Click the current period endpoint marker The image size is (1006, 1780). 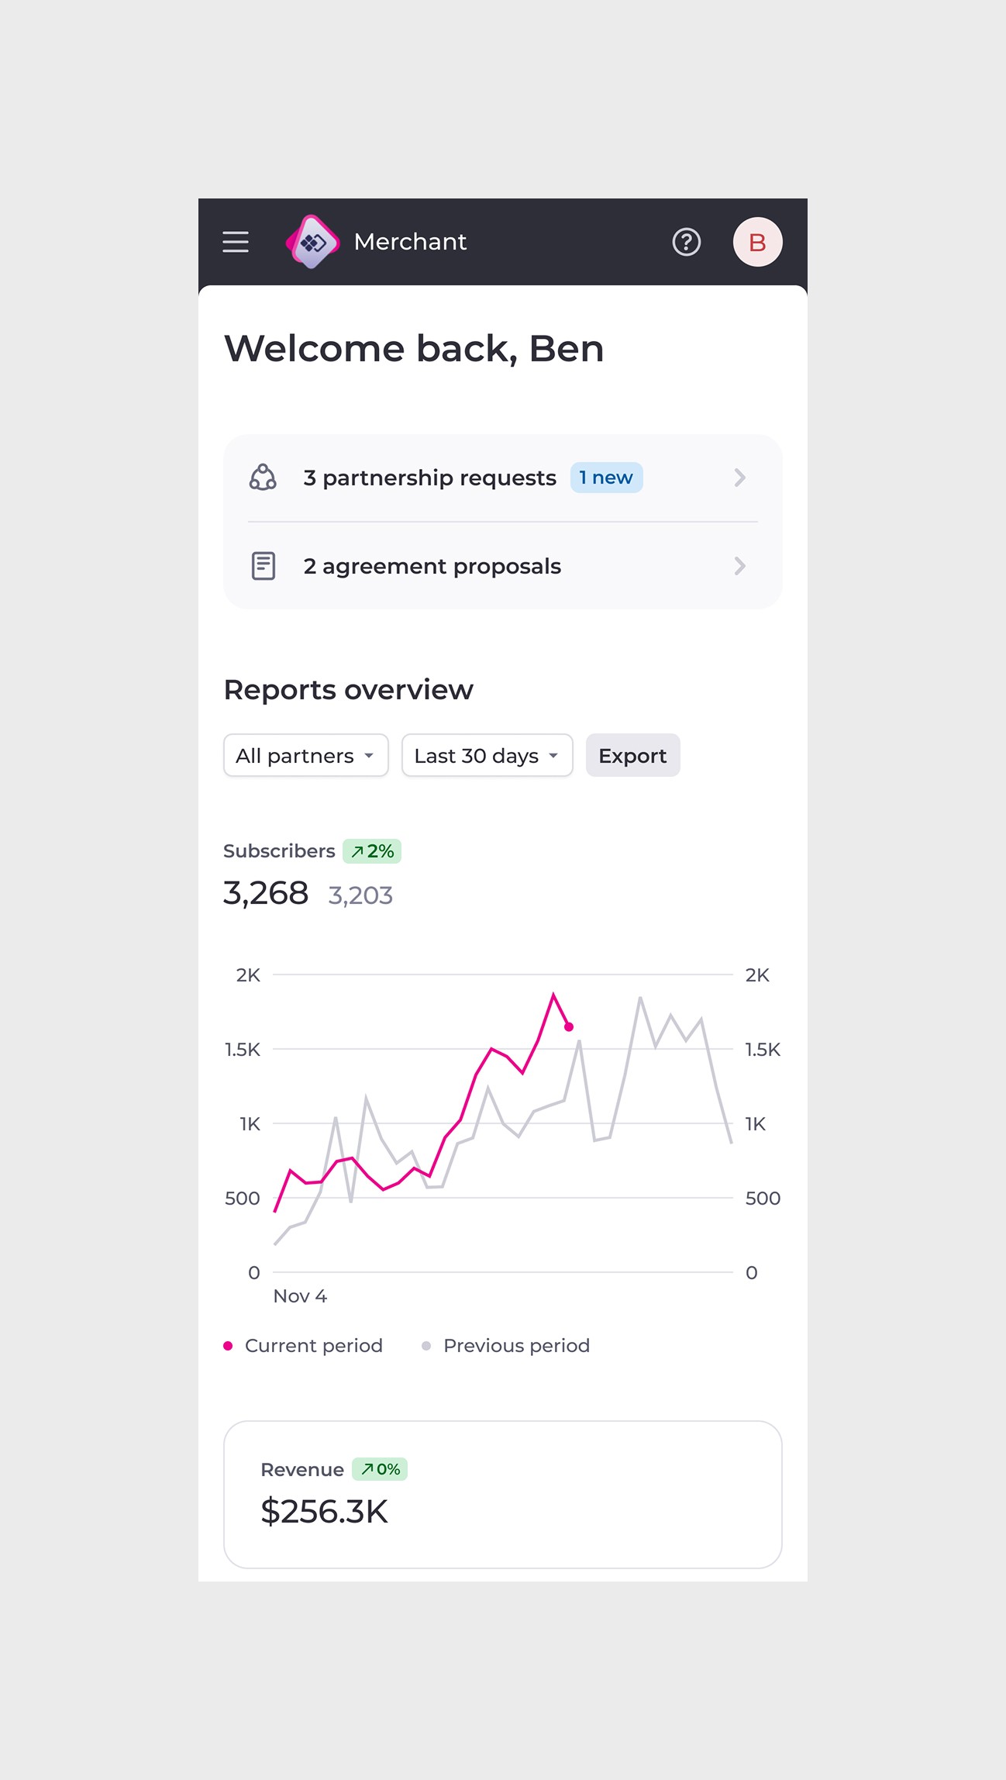pyautogui.click(x=569, y=1026)
